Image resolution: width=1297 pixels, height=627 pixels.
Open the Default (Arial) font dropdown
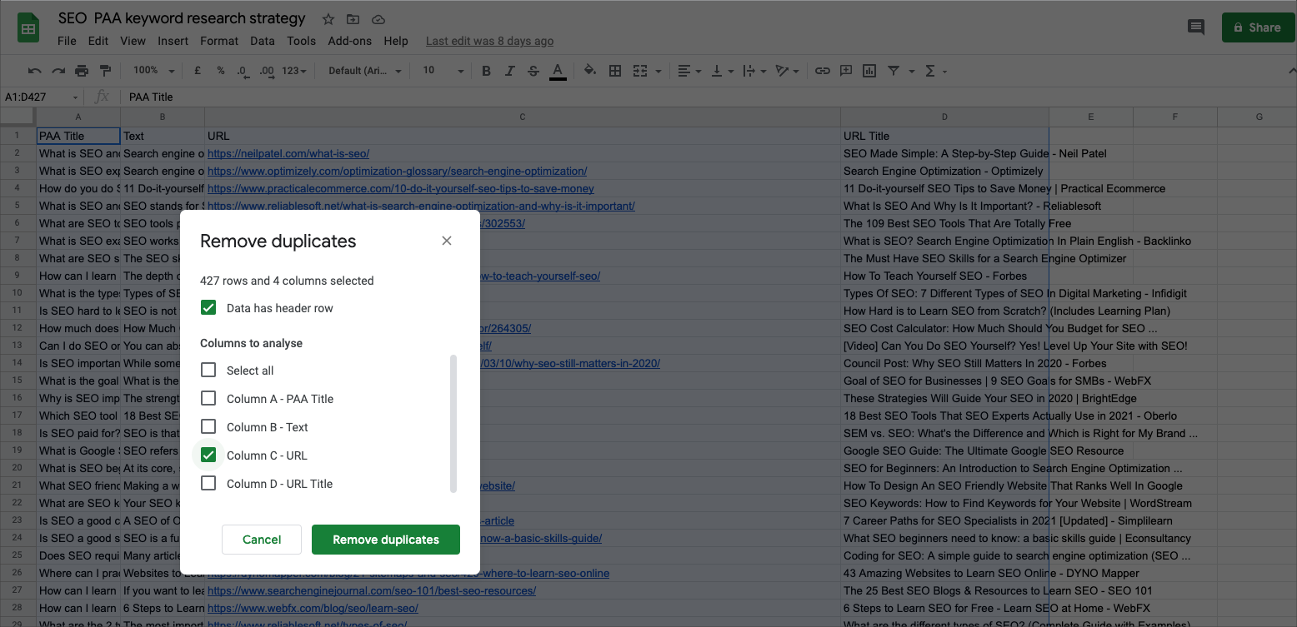tap(365, 71)
